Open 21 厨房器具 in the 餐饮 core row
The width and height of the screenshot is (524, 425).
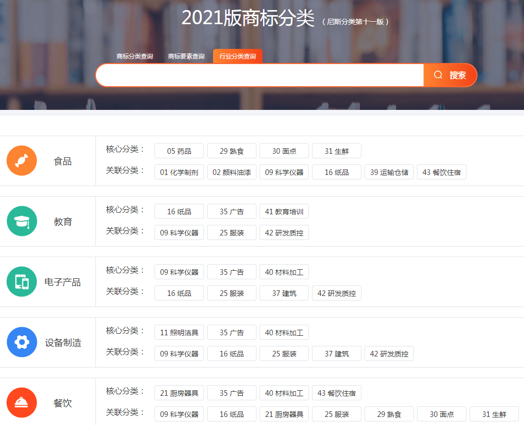click(179, 393)
